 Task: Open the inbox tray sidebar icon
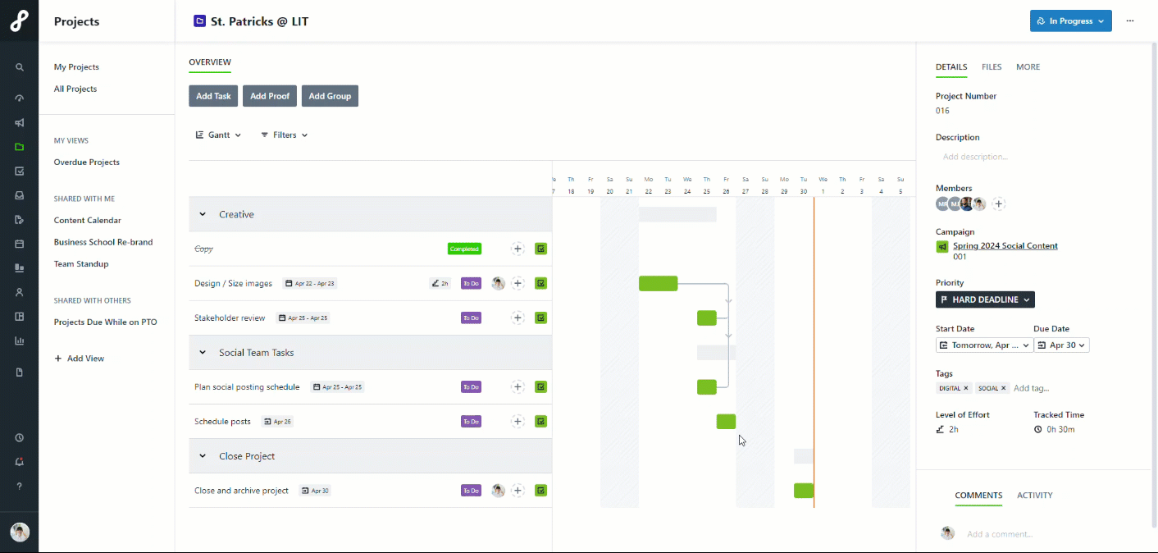[20, 195]
